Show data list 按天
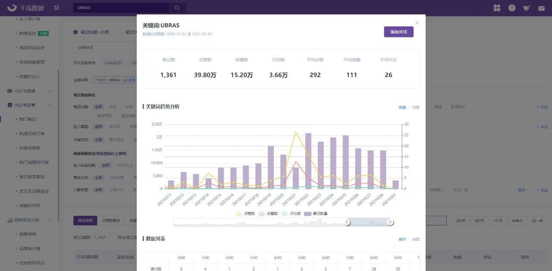This screenshot has width=552, height=271. 402,239
